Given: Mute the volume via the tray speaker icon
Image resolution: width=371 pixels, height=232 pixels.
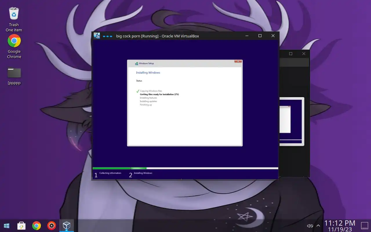Looking at the screenshot, I should click(310, 226).
